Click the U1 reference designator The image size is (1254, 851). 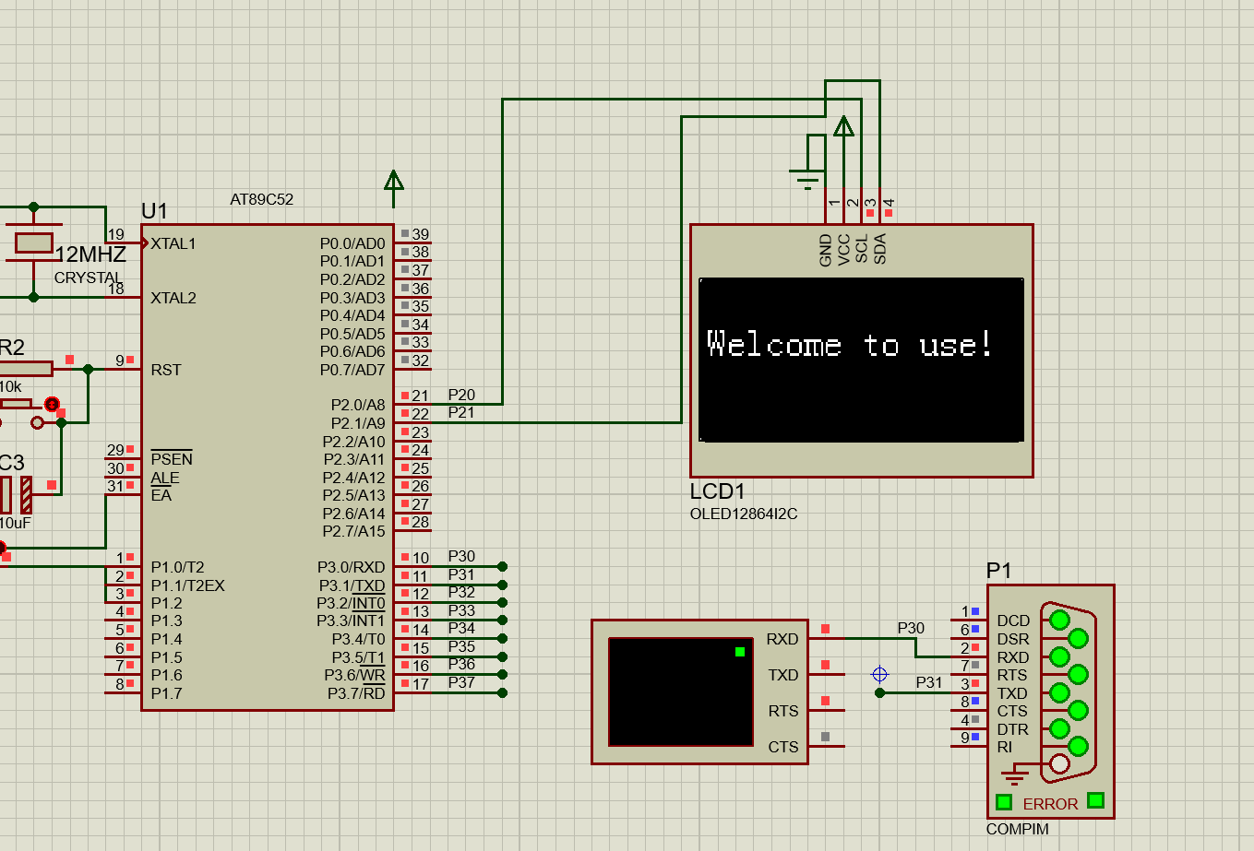[154, 211]
